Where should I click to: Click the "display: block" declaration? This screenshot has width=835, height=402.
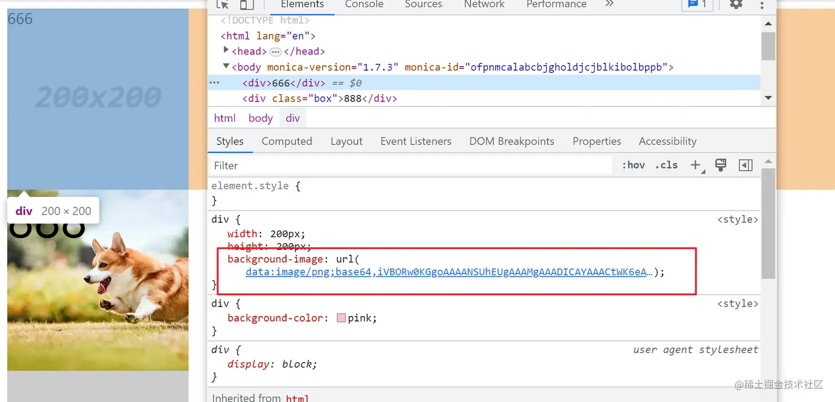coord(272,365)
